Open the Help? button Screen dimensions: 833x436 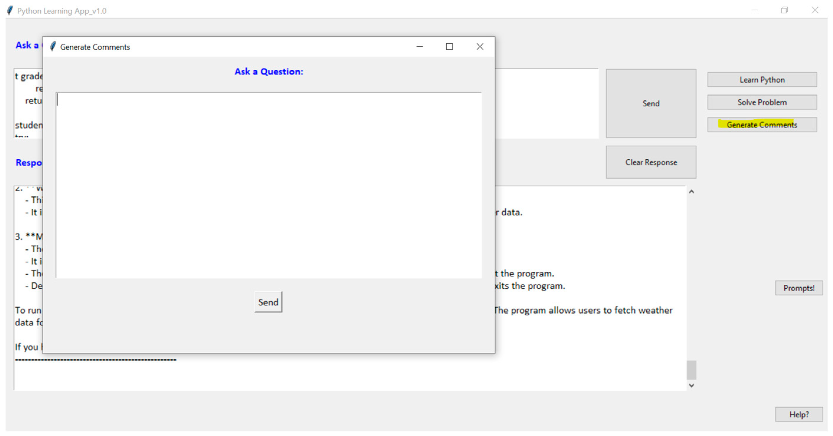pyautogui.click(x=798, y=414)
